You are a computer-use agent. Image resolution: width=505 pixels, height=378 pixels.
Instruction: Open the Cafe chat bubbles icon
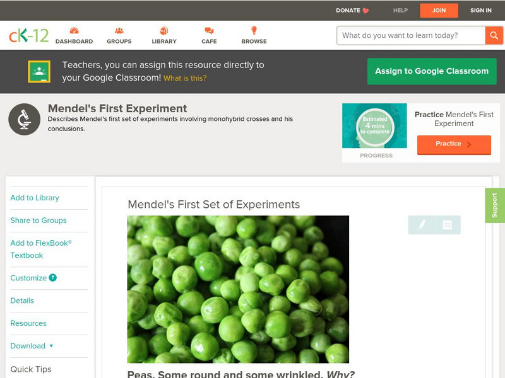[x=209, y=31]
